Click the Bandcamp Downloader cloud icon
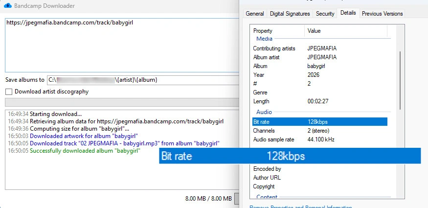 tap(8, 5)
